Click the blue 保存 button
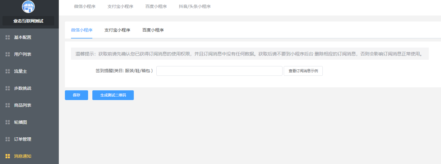The width and height of the screenshot is (441, 164). [x=76, y=95]
